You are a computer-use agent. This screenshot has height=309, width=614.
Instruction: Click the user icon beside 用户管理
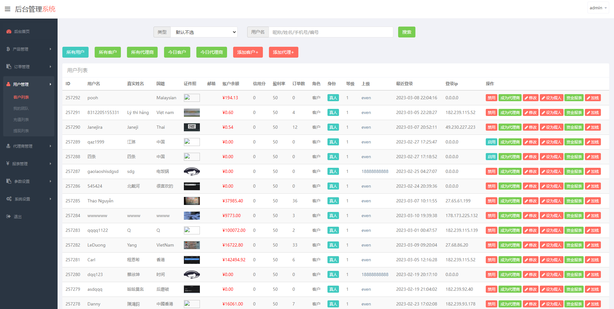[8, 84]
